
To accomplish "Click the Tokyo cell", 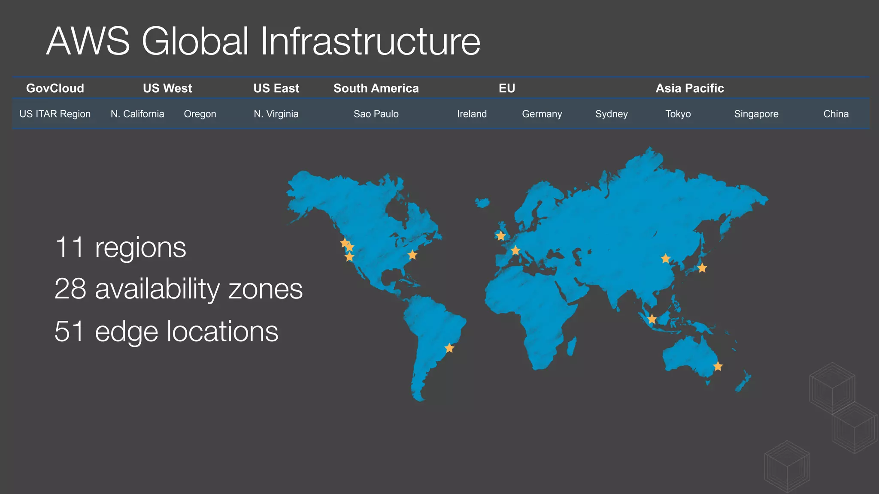I will pyautogui.click(x=678, y=114).
